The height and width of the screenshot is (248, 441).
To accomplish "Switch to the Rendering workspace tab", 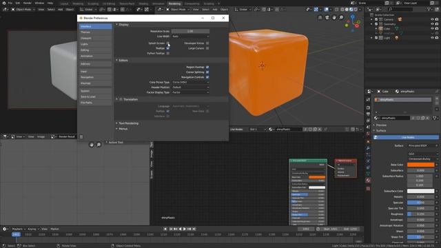I will (174, 3).
